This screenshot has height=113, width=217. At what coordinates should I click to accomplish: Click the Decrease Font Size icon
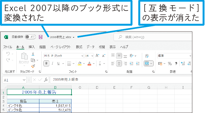(x=104, y=56)
